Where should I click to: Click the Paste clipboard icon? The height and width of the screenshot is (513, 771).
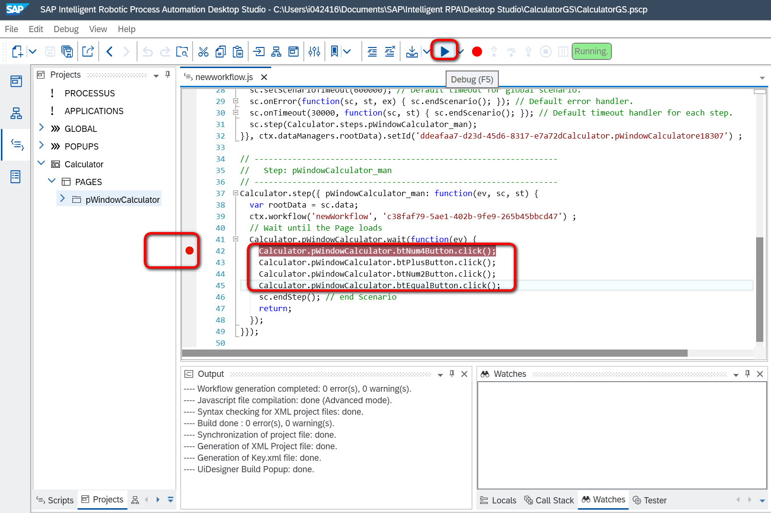tap(238, 51)
